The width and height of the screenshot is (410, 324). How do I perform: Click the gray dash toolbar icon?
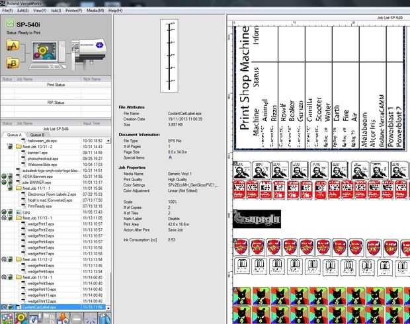tap(77, 318)
